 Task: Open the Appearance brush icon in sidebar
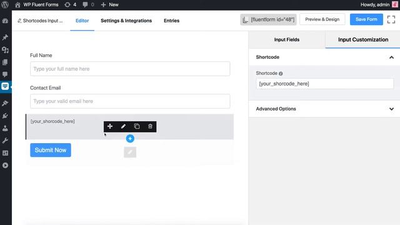[x=5, y=103]
